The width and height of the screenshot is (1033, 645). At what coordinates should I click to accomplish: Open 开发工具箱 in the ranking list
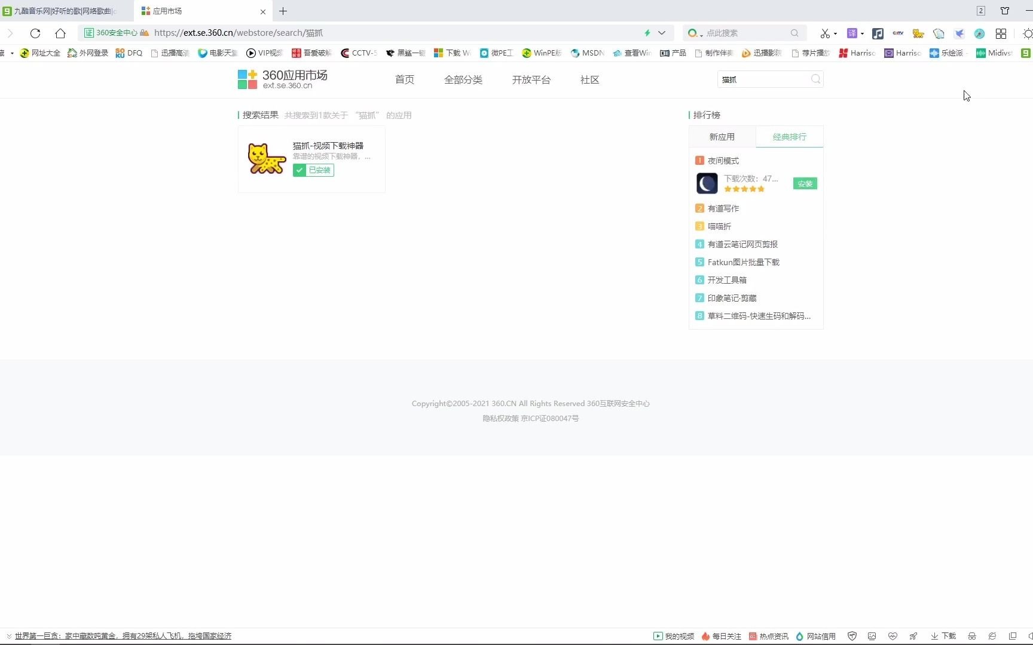pyautogui.click(x=727, y=280)
